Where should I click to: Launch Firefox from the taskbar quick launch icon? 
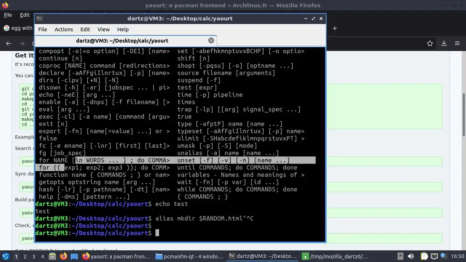(64, 257)
